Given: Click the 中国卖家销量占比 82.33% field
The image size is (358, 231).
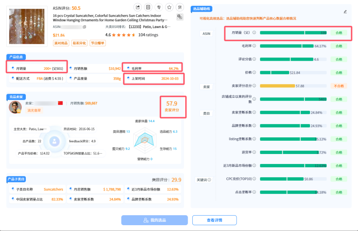Looking at the screenshot, I should pos(38,199).
